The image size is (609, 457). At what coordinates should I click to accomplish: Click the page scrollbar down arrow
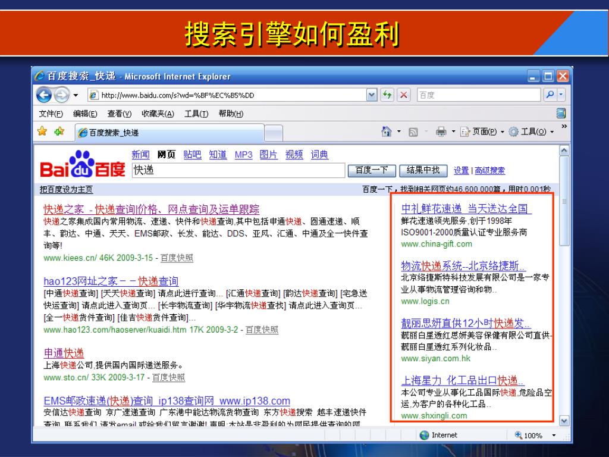point(564,421)
